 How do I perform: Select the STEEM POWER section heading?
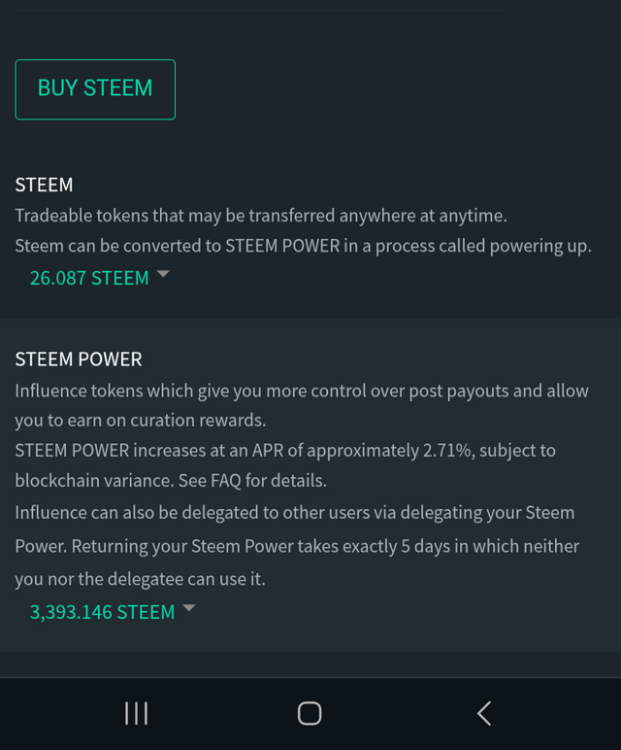tap(79, 359)
